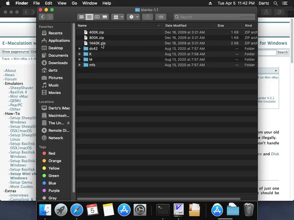Click the Edit Tags toolbar button

(161, 17)
